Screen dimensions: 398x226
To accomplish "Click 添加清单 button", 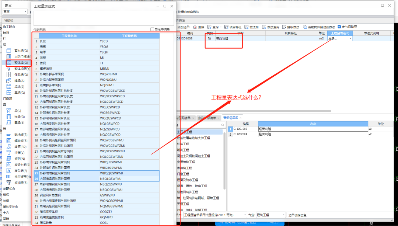I will [183, 27].
